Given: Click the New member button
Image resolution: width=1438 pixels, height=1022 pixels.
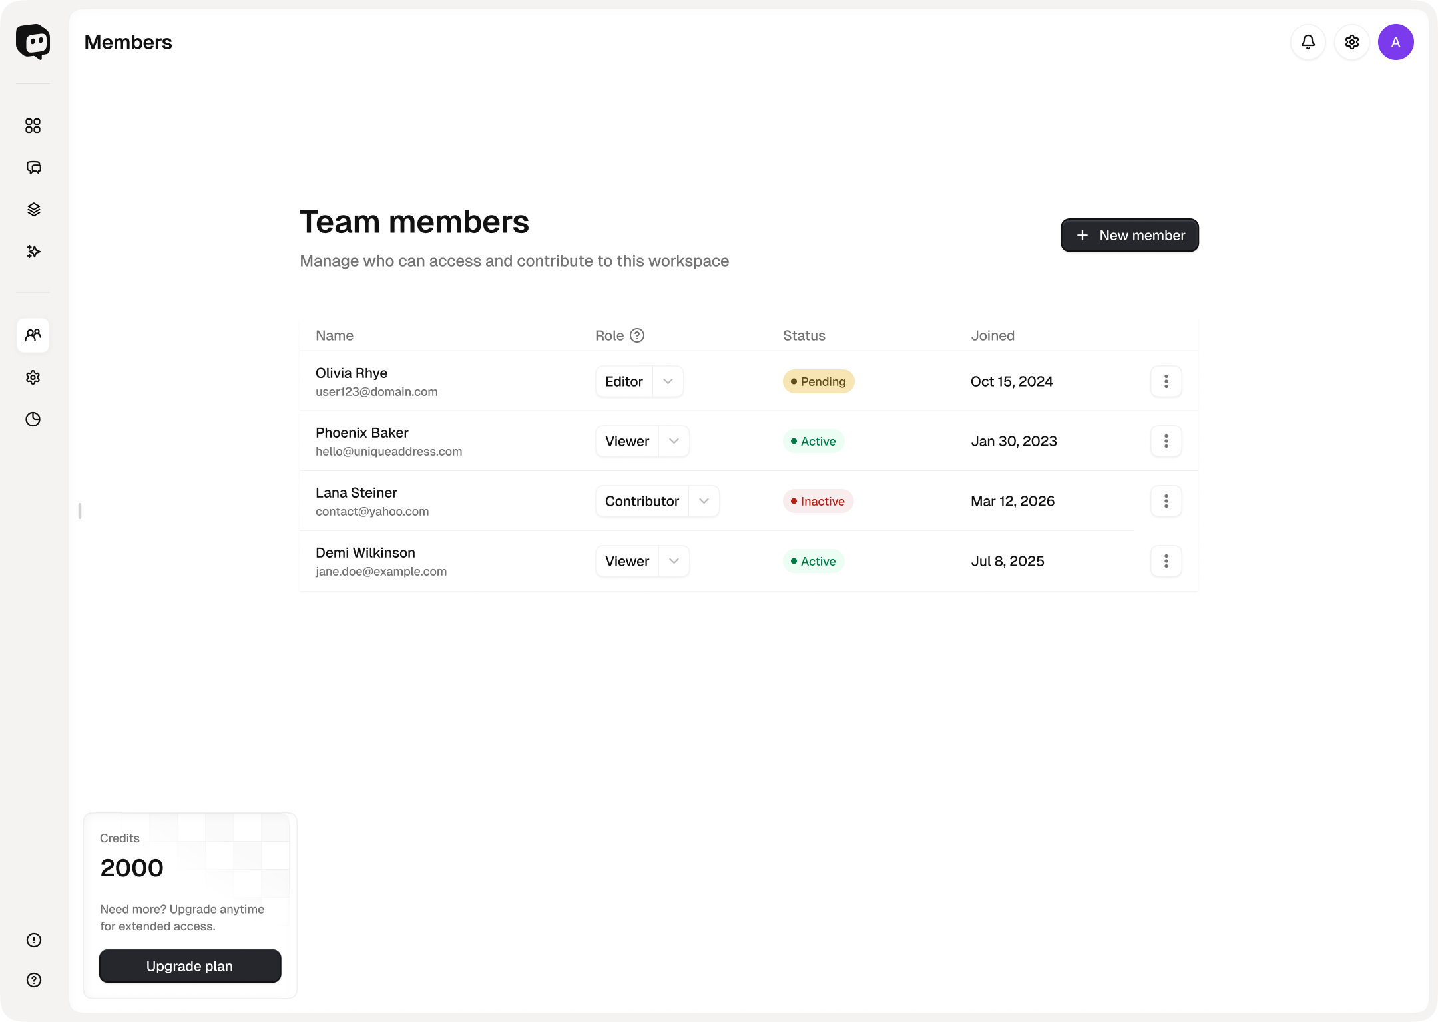Looking at the screenshot, I should pos(1130,235).
